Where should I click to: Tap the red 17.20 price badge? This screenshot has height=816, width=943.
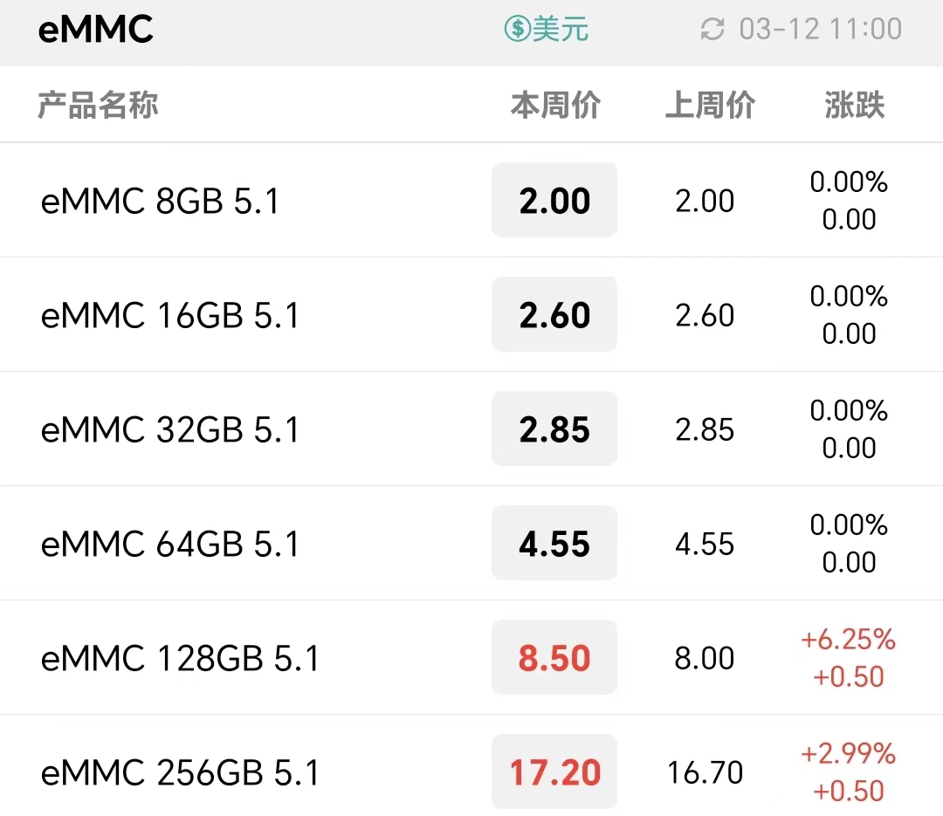click(554, 771)
